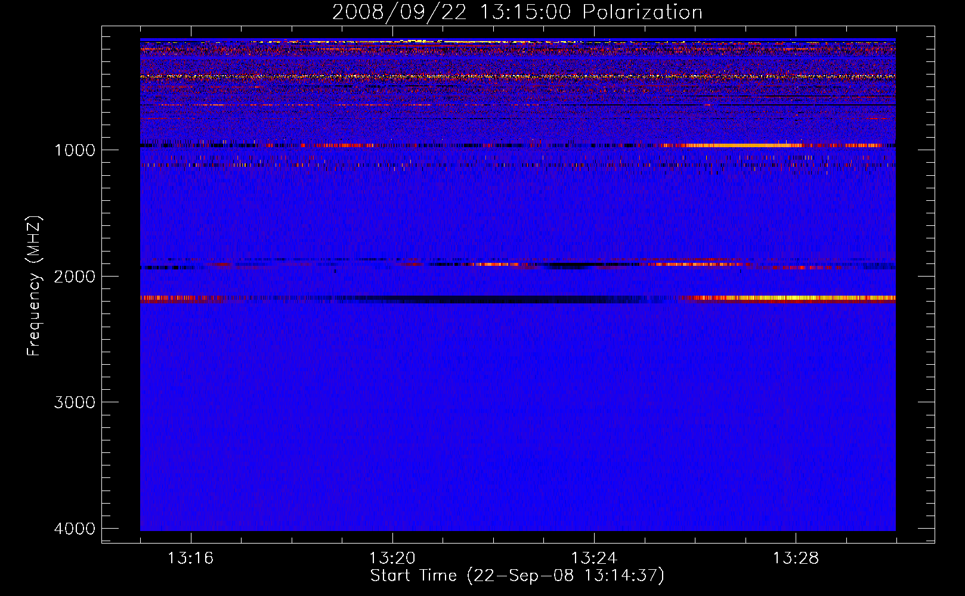Click the '13:24' time tick label
This screenshot has width=965, height=596.
coord(594,558)
